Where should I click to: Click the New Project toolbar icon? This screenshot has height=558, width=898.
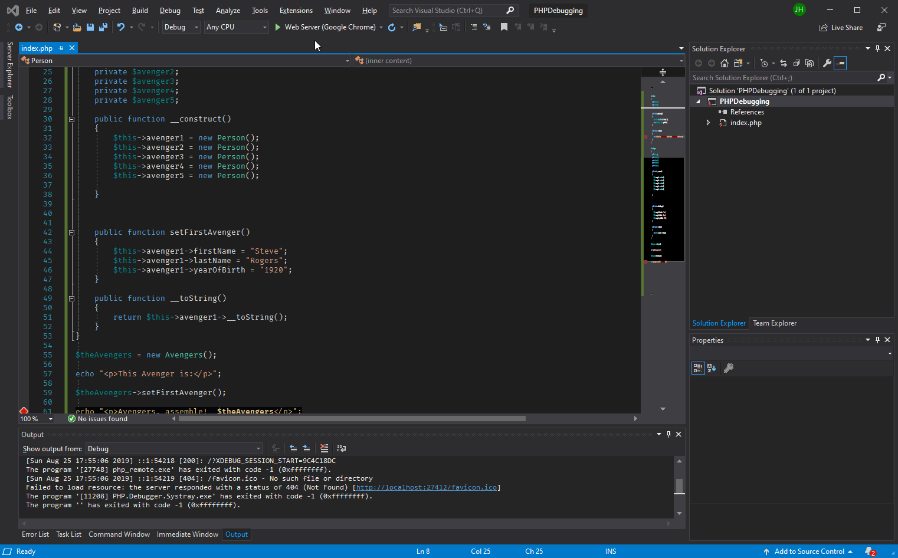click(57, 27)
